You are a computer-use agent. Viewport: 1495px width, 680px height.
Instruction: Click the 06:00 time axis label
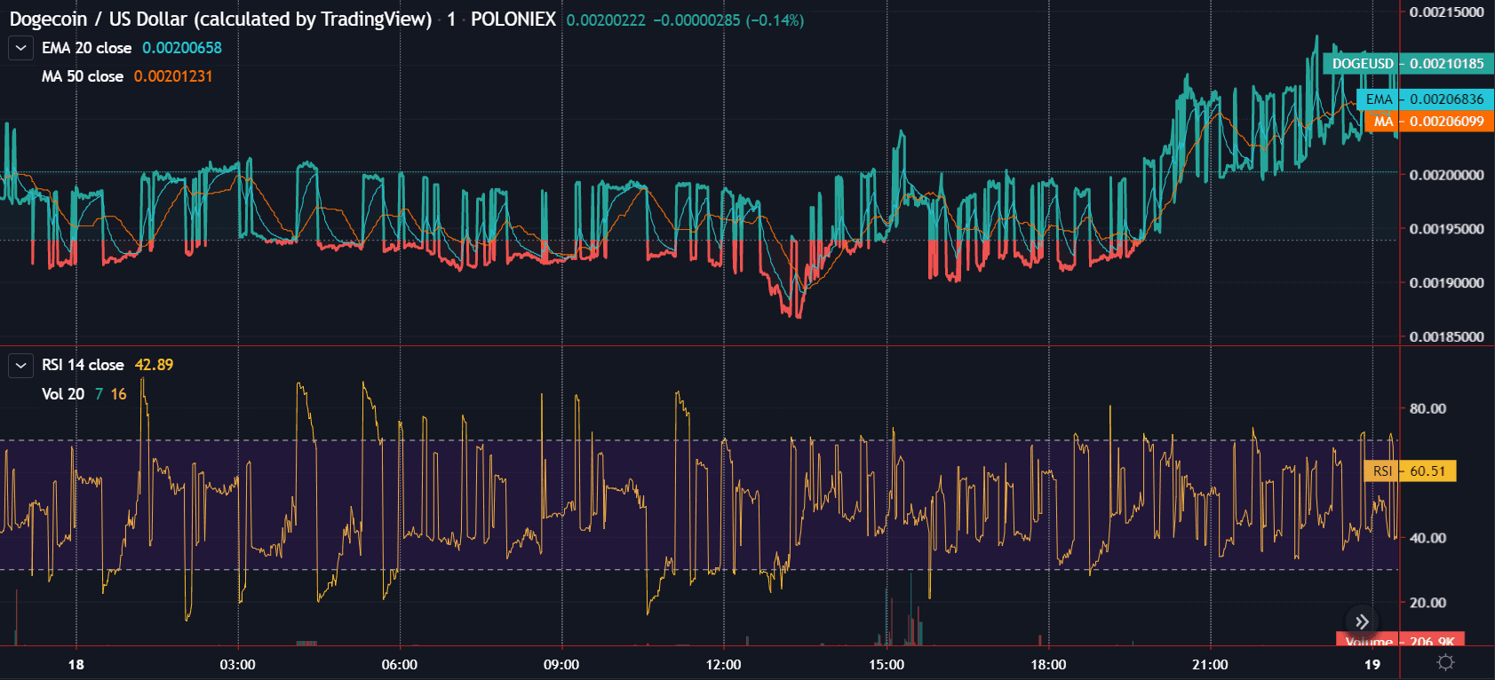click(x=400, y=665)
